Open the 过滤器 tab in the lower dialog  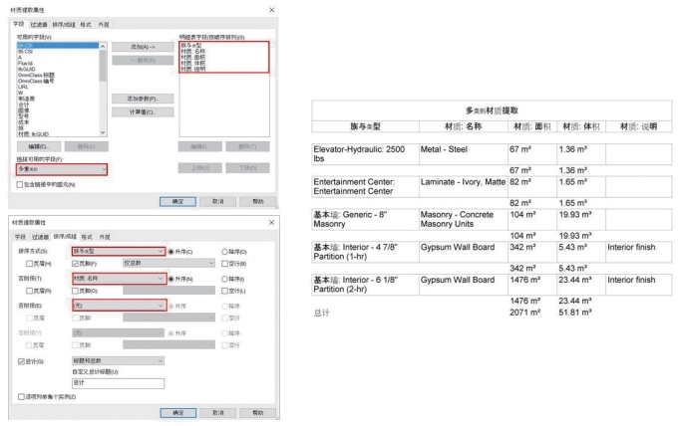pyautogui.click(x=40, y=237)
